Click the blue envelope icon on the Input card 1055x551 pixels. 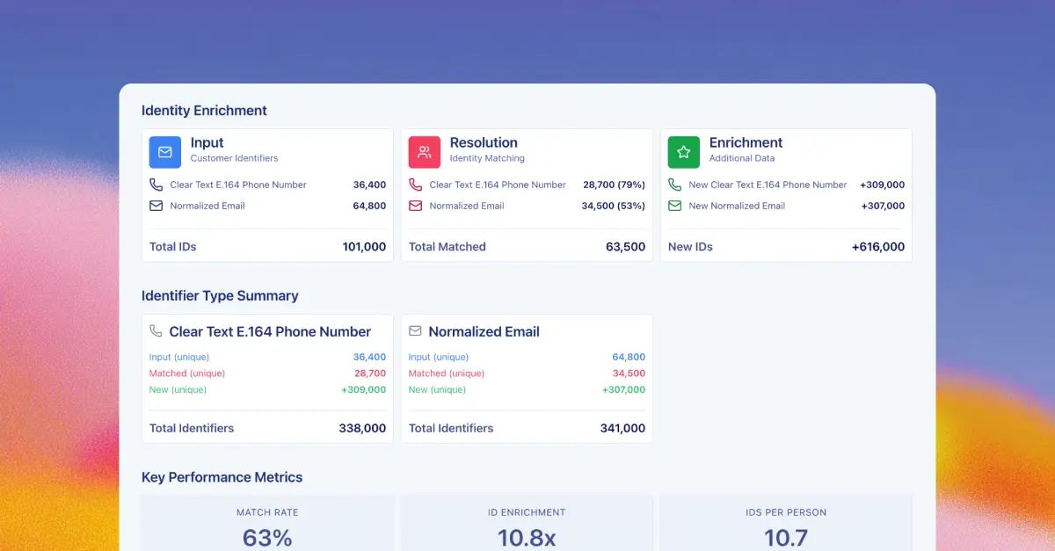click(x=165, y=152)
